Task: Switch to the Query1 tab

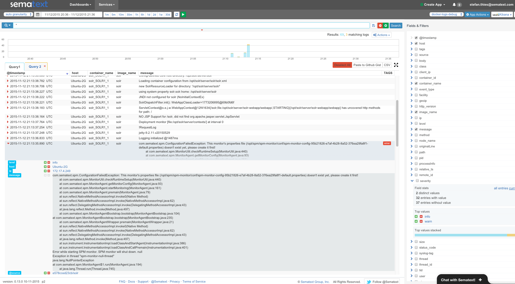Action: click(x=14, y=67)
